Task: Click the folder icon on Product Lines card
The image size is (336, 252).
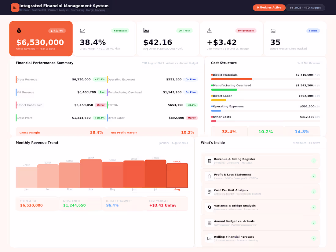Action: (273, 31)
